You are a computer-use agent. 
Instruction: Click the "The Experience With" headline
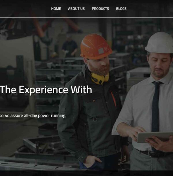(x=46, y=89)
